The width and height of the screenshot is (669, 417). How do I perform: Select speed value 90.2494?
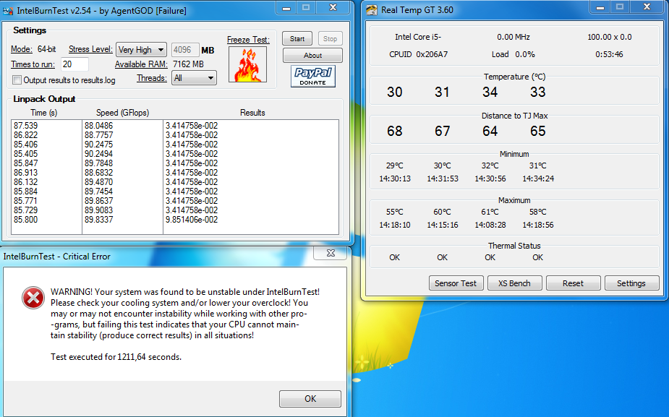point(98,154)
